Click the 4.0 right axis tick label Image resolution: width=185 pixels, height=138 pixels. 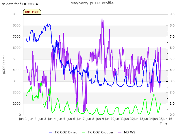(x=172, y=70)
